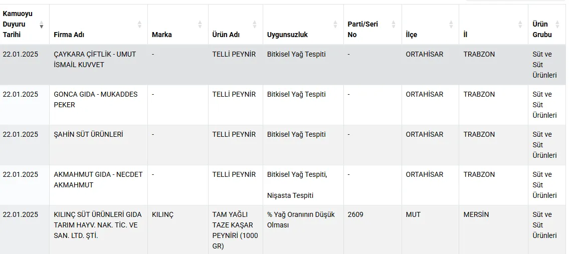Click the MUT district cell

413,214
